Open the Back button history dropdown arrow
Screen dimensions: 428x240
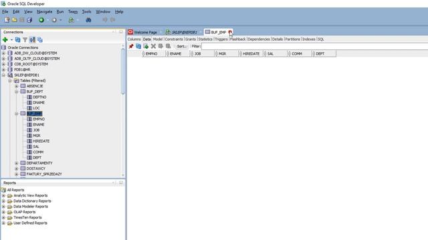click(47, 20)
